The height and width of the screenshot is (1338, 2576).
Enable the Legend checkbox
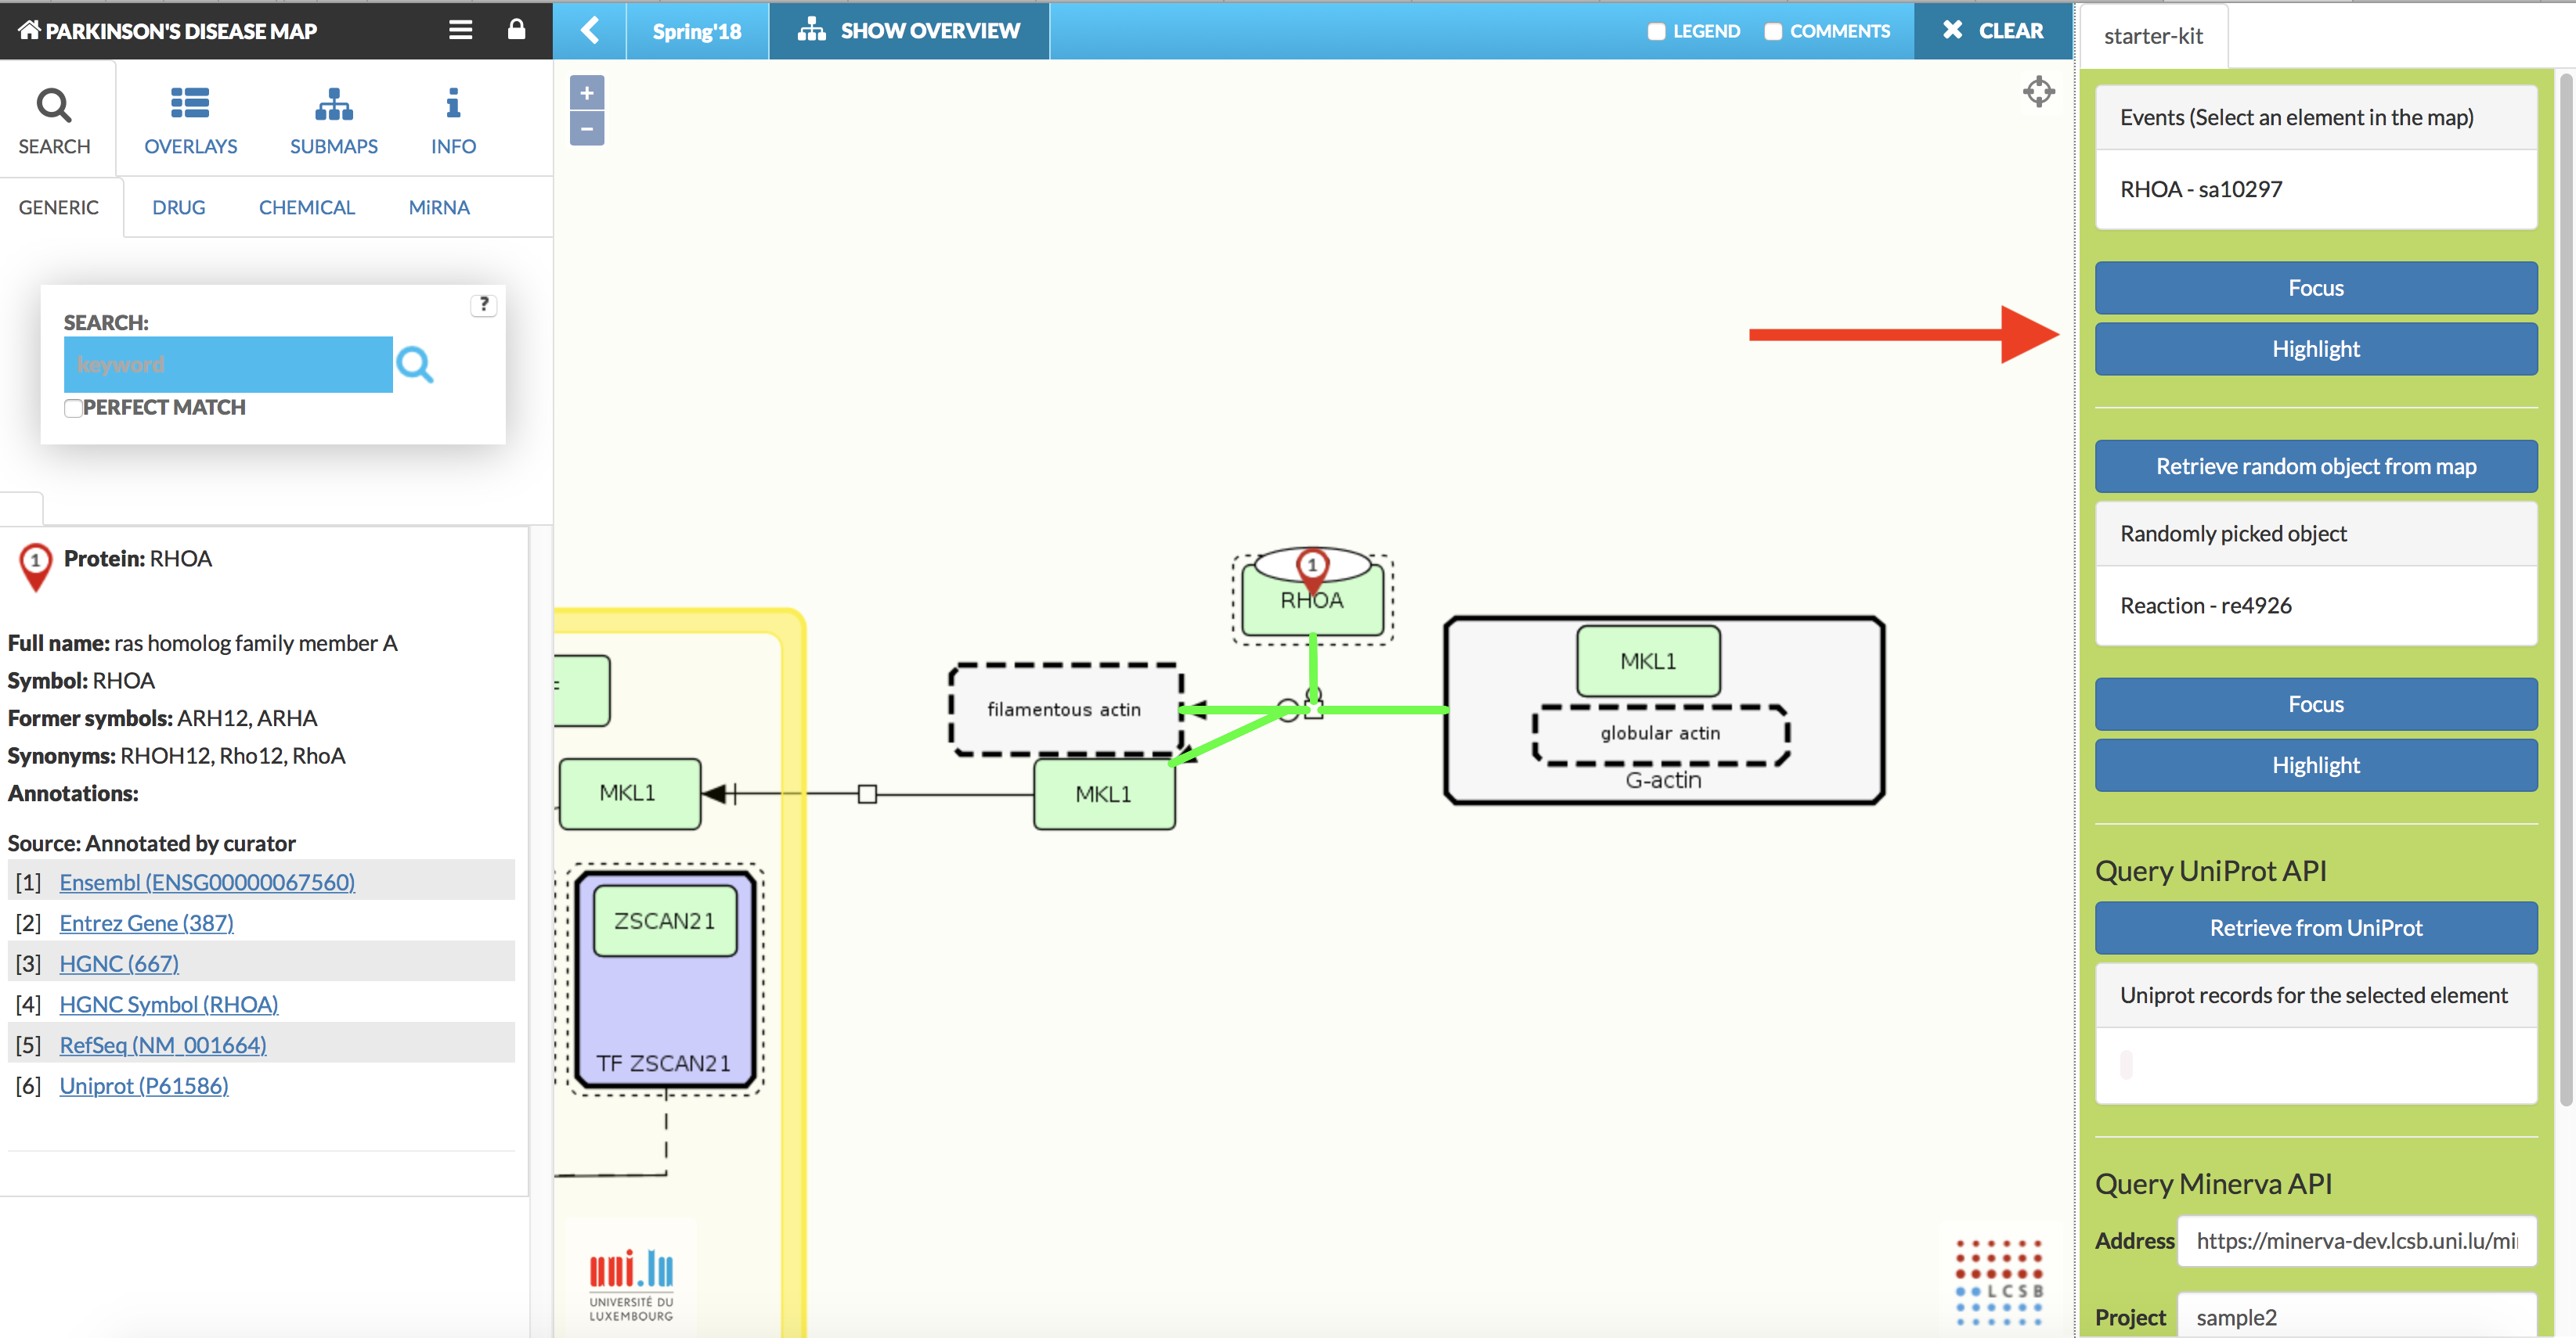click(x=1656, y=31)
